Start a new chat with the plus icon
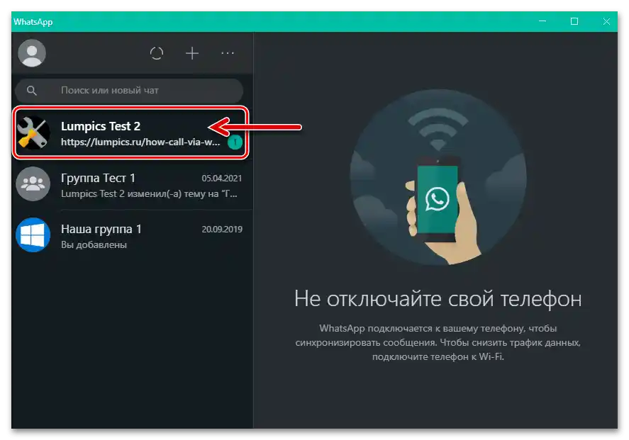 (x=191, y=53)
